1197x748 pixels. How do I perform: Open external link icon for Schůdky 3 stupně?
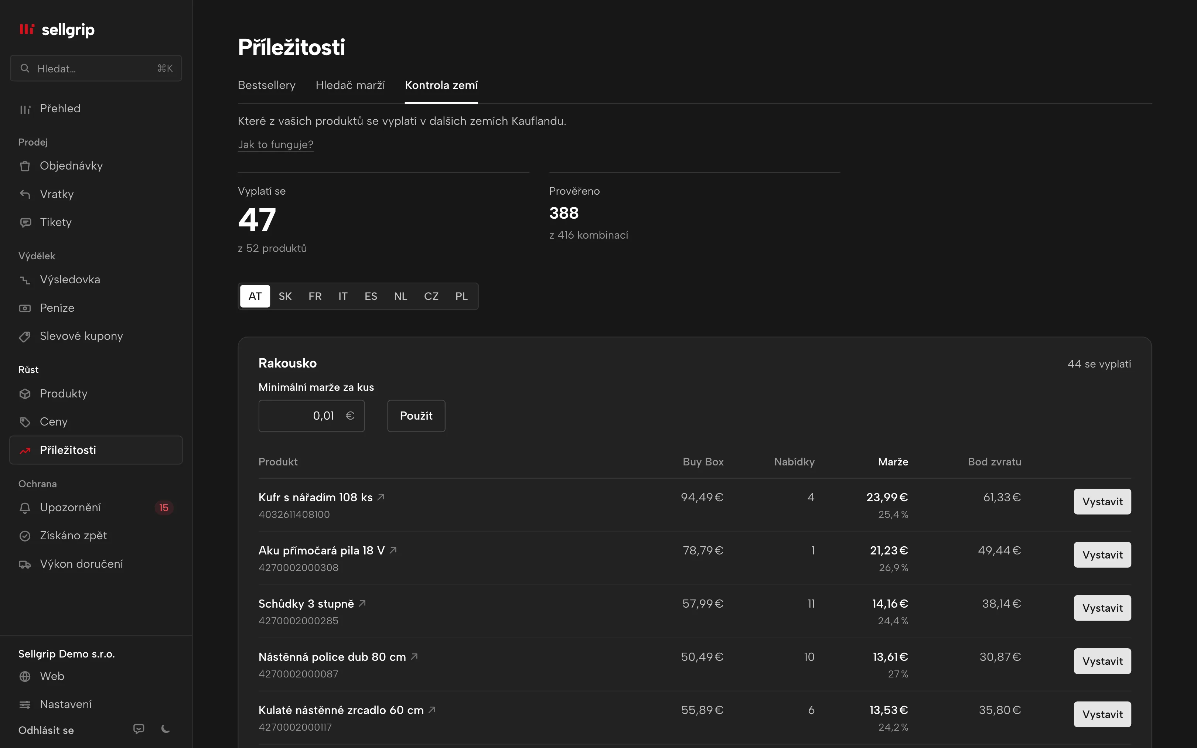click(362, 604)
